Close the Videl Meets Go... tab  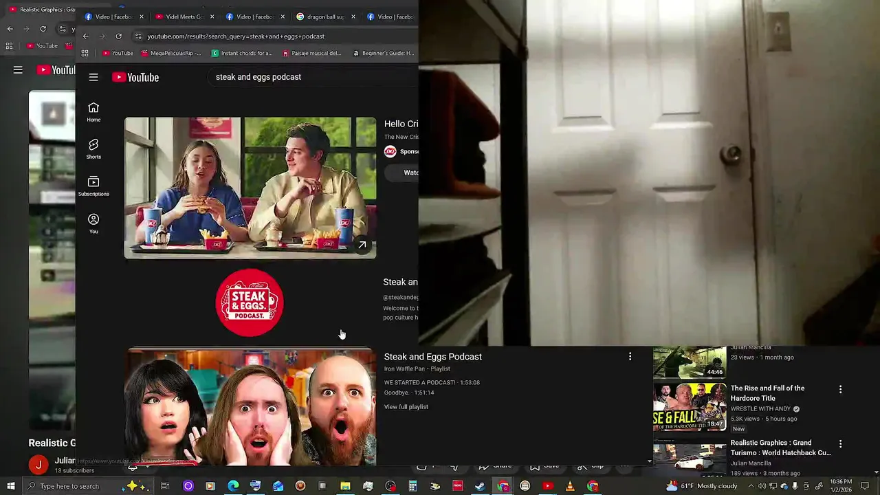212,16
